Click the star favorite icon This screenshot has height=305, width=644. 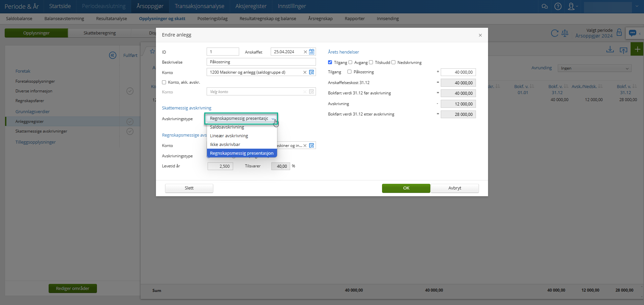coord(153,51)
